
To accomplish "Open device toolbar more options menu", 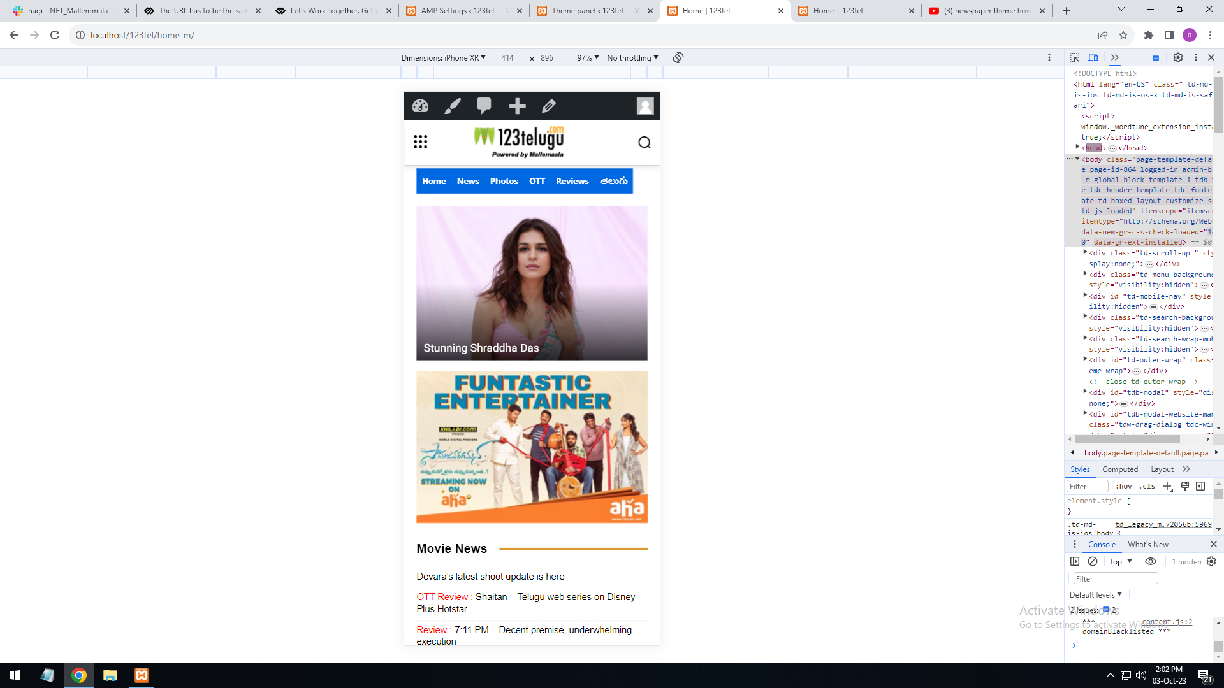I will pyautogui.click(x=1049, y=57).
